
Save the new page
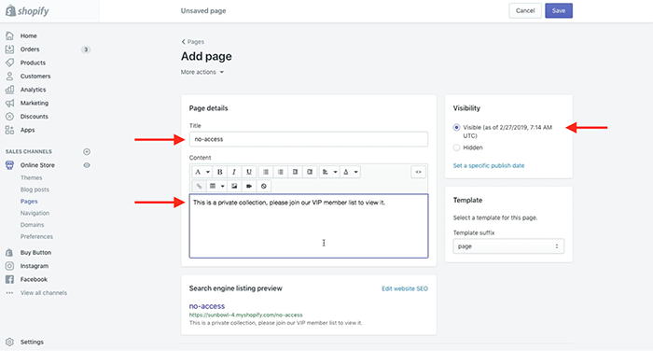559,11
